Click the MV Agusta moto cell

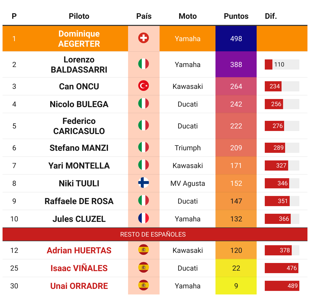tap(188, 183)
